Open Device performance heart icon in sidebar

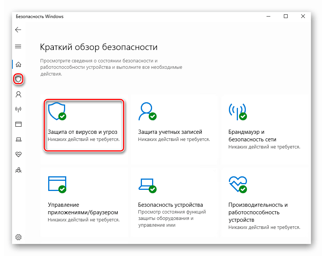point(18,155)
